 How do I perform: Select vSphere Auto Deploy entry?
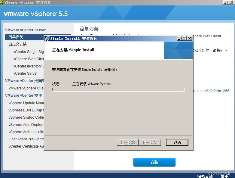(26, 124)
